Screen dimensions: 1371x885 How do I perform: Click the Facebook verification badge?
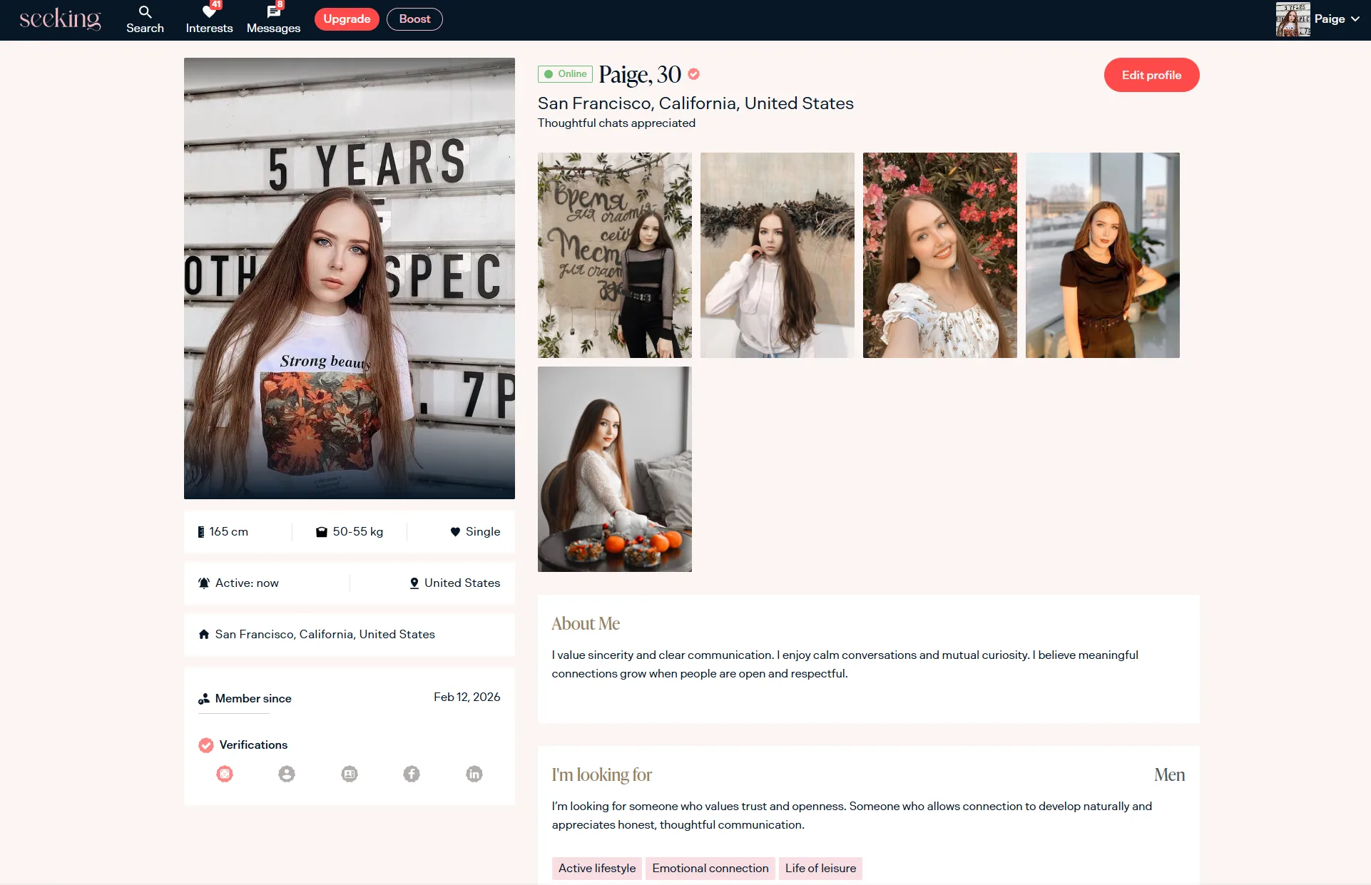pos(412,774)
